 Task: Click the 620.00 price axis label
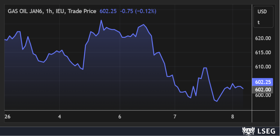pos(263,38)
